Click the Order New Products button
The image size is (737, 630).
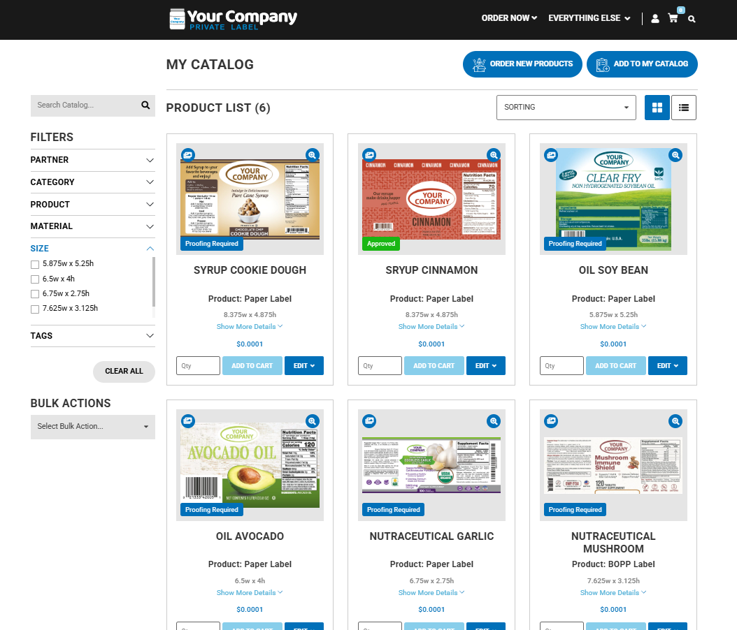[x=522, y=64]
